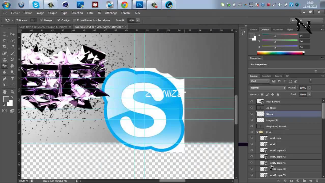Create a new layer icon
The width and height of the screenshot is (325, 183).
tap(311, 181)
